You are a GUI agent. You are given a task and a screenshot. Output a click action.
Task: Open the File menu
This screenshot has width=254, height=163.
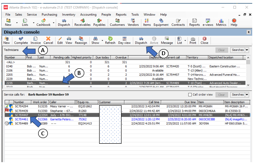[8, 14]
